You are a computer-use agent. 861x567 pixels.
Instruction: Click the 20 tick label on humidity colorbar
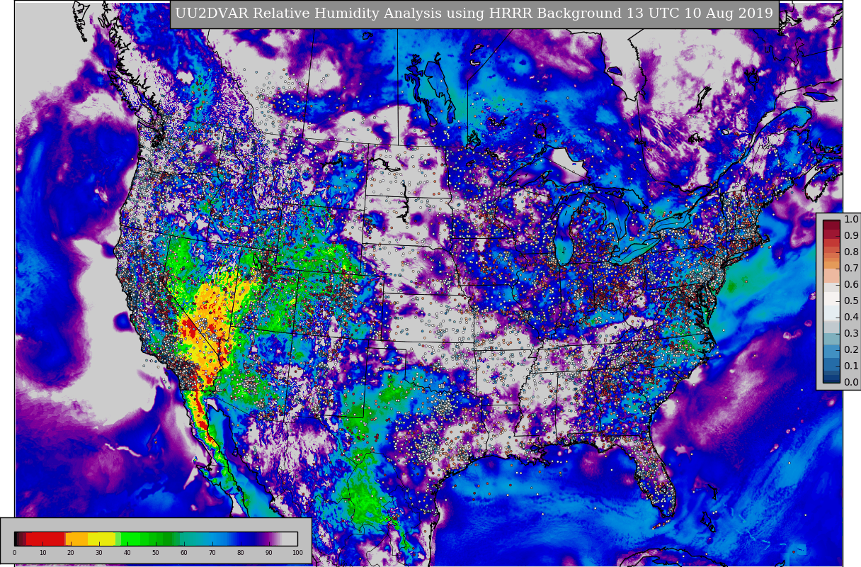pos(71,553)
